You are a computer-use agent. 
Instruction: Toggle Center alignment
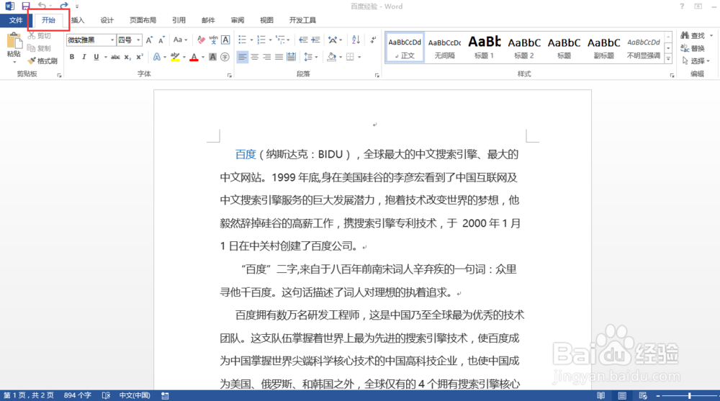click(x=254, y=57)
